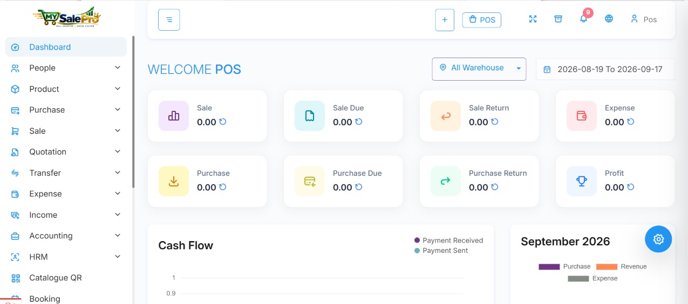Click the date range field
This screenshot has height=304, width=688.
pyautogui.click(x=605, y=69)
